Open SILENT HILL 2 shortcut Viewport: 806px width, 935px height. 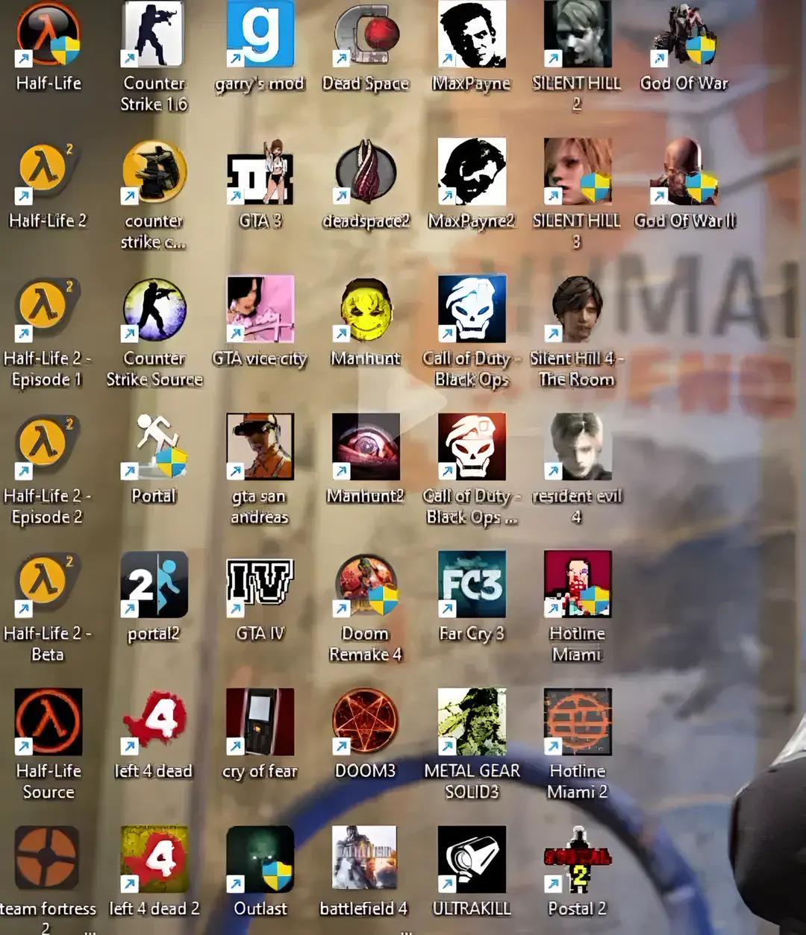click(578, 34)
